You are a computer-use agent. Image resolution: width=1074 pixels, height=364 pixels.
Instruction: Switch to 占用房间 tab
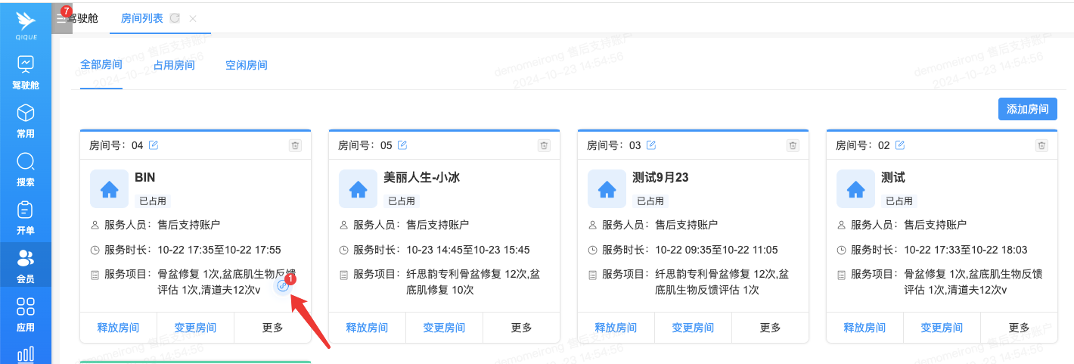point(174,65)
